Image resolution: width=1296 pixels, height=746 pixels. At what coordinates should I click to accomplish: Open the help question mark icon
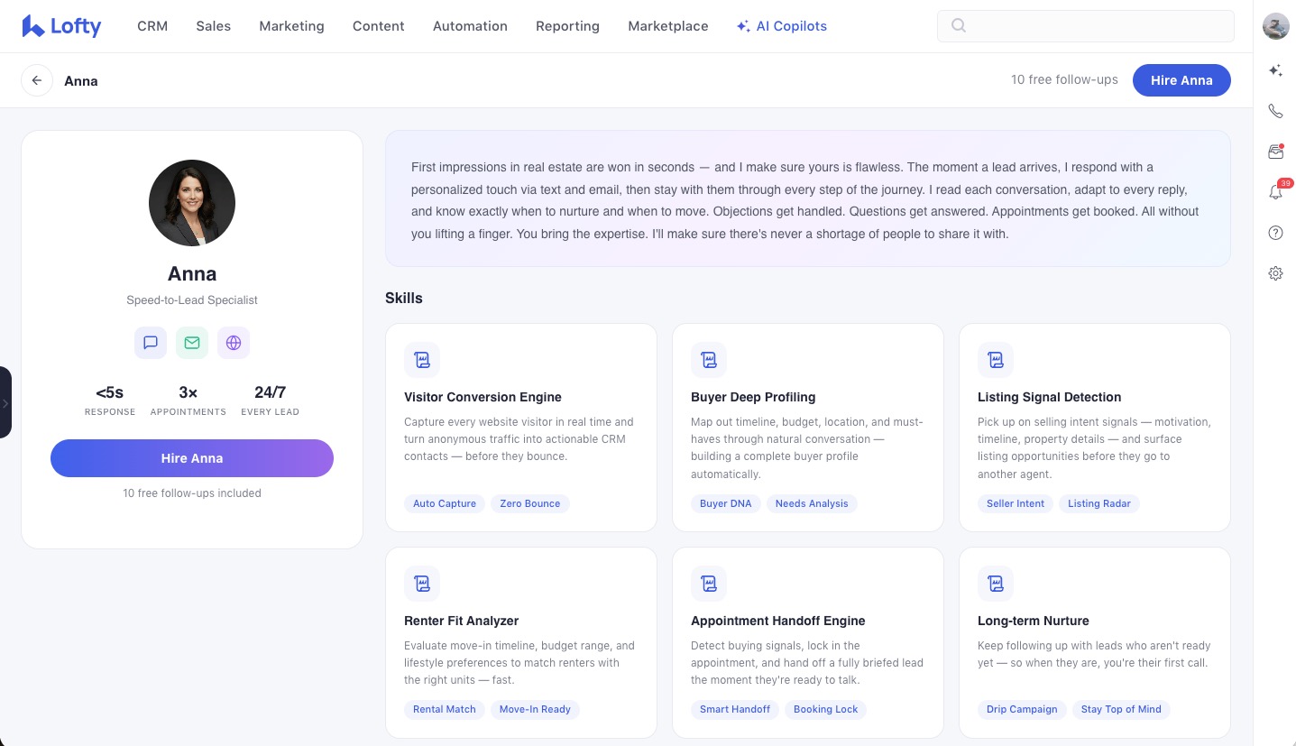pos(1275,233)
